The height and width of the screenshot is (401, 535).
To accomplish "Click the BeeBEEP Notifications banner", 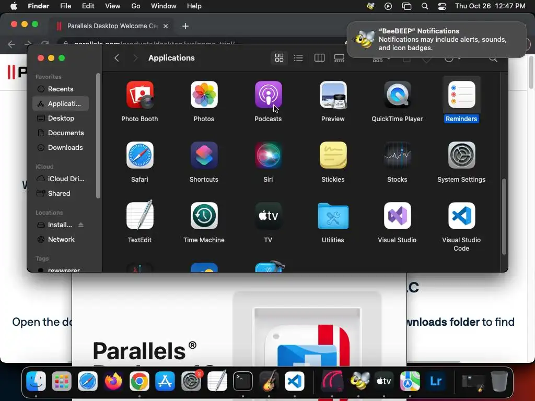I will (x=437, y=40).
